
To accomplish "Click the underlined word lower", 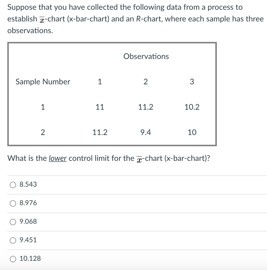I will click(58, 158).
